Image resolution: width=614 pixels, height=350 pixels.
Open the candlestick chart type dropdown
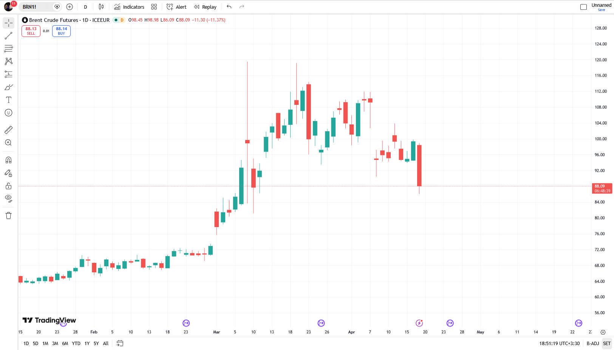(101, 7)
